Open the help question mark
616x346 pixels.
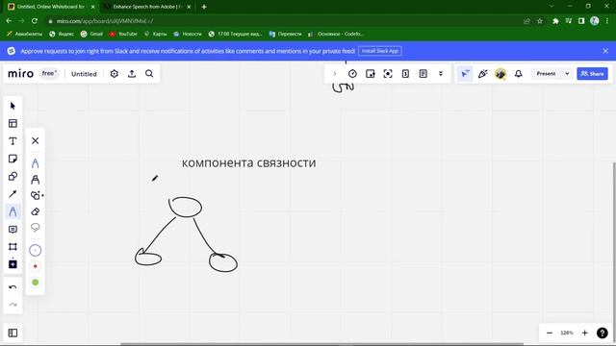(603, 334)
